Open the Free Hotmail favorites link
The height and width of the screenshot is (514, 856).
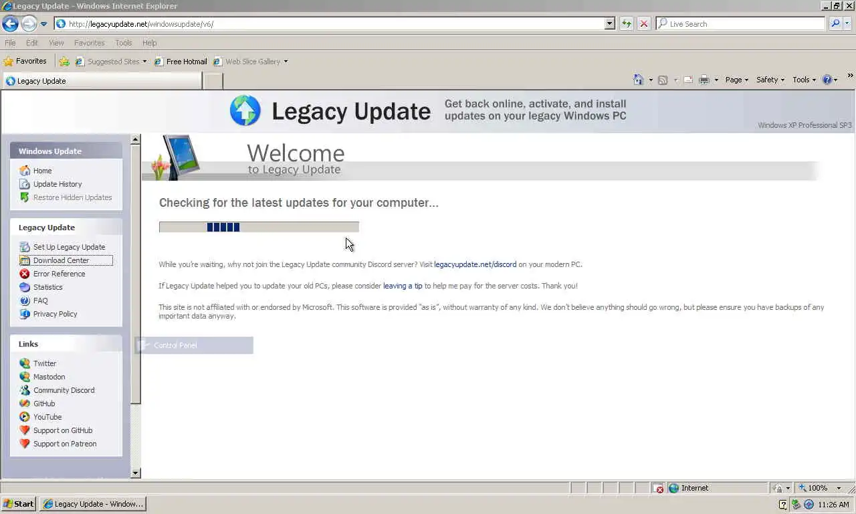click(x=181, y=62)
